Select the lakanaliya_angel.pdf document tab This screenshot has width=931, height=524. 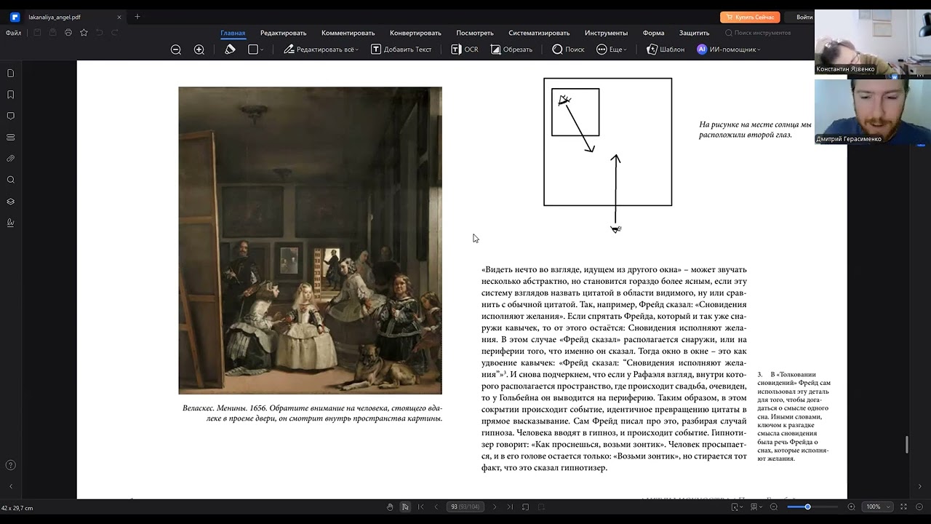tap(67, 17)
